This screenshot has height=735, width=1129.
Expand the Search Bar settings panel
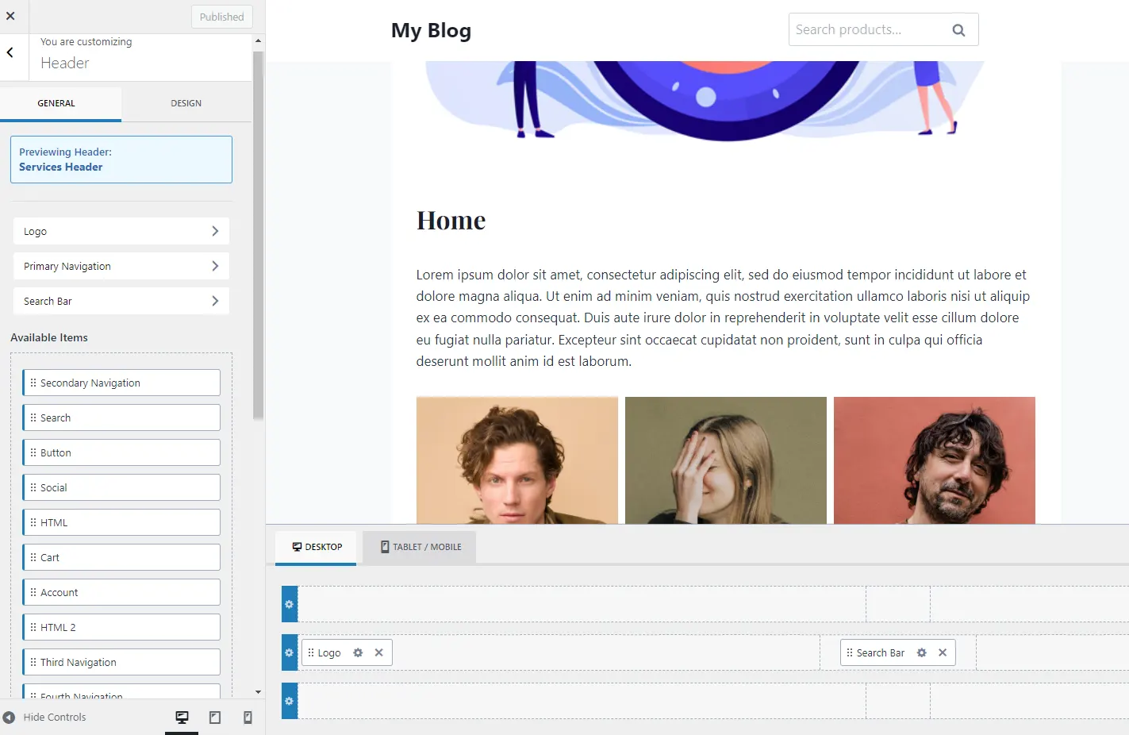click(121, 301)
